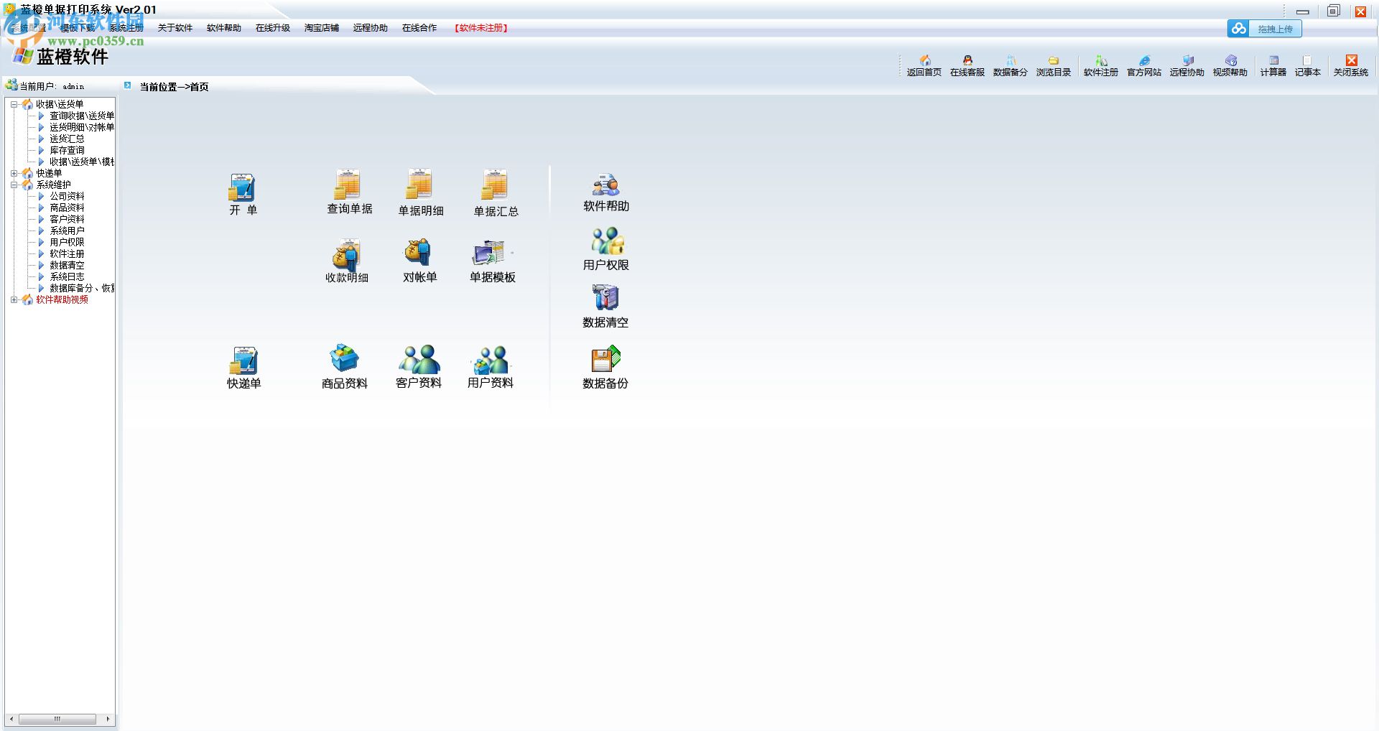Open 在线客服 from the toolbar

[x=967, y=66]
